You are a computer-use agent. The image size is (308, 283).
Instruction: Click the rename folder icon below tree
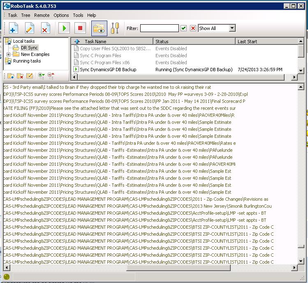coord(30,76)
